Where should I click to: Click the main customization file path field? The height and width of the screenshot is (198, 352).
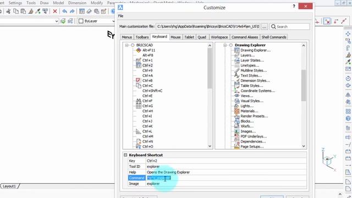[208, 26]
